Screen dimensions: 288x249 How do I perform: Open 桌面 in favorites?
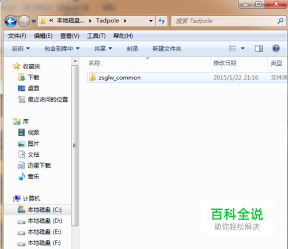pyautogui.click(x=33, y=88)
